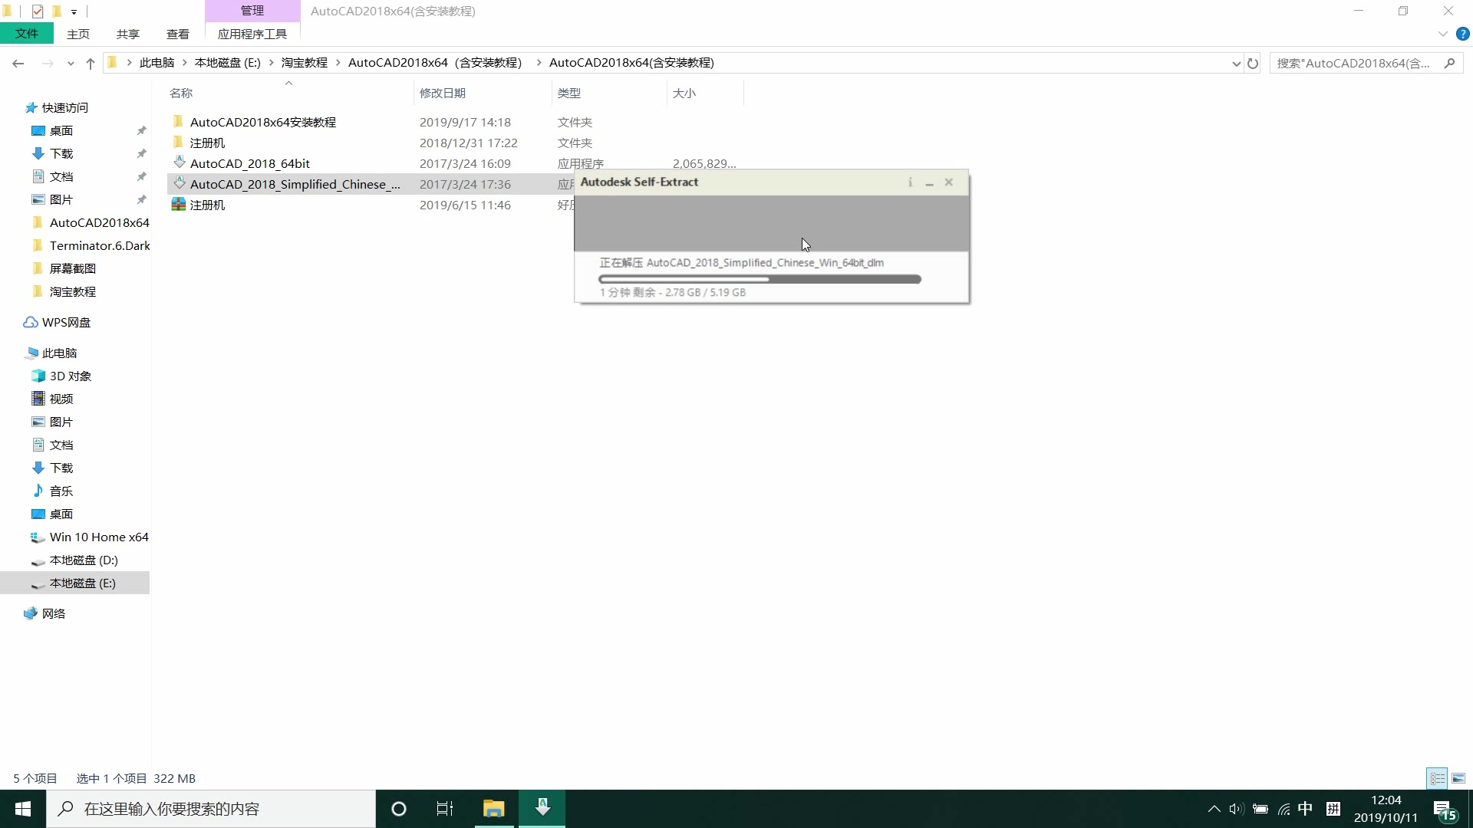Switch to the 查看 ribbon tab

coord(177,34)
